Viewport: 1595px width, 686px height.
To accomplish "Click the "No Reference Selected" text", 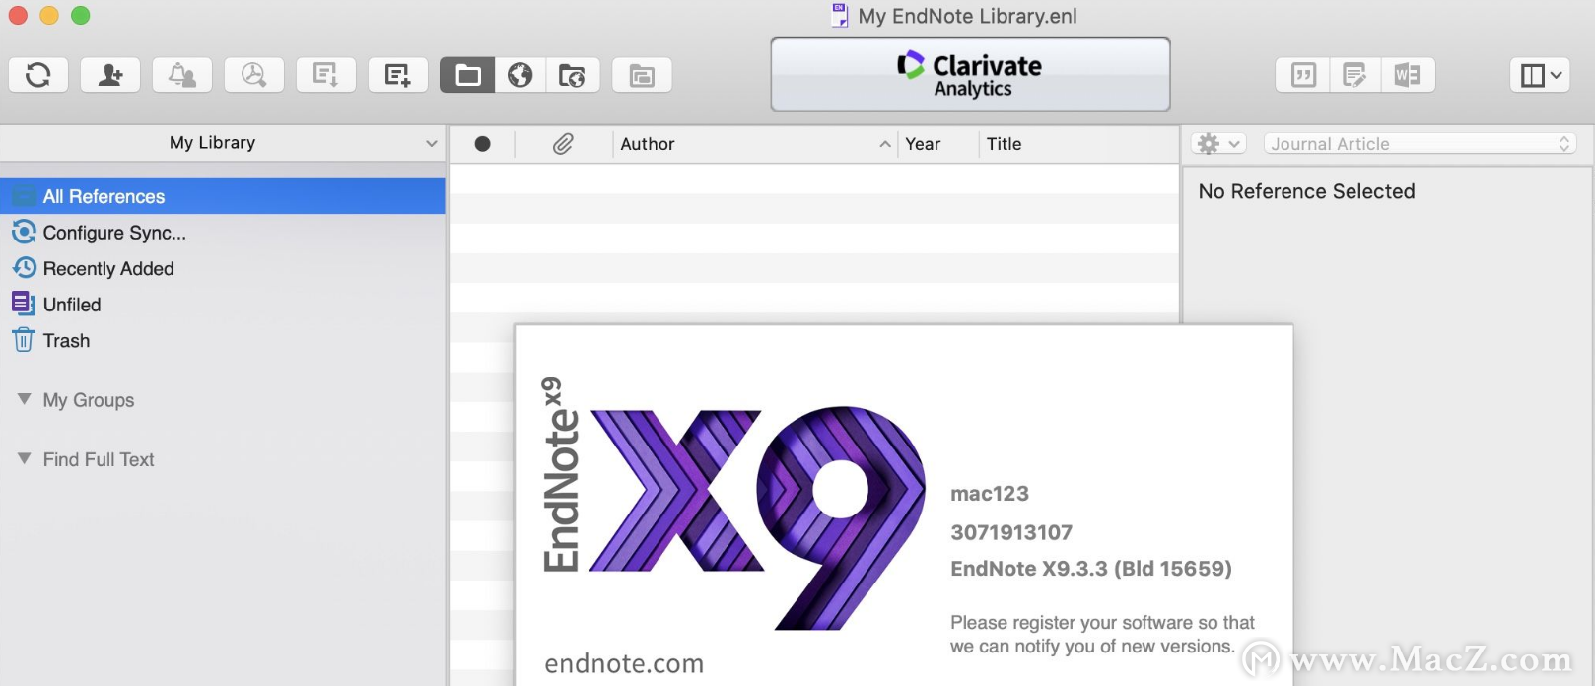I will tap(1306, 191).
